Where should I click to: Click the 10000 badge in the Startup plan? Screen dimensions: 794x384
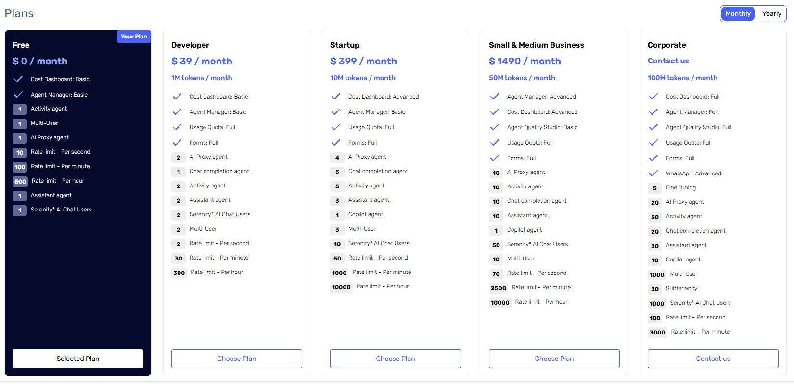point(341,287)
